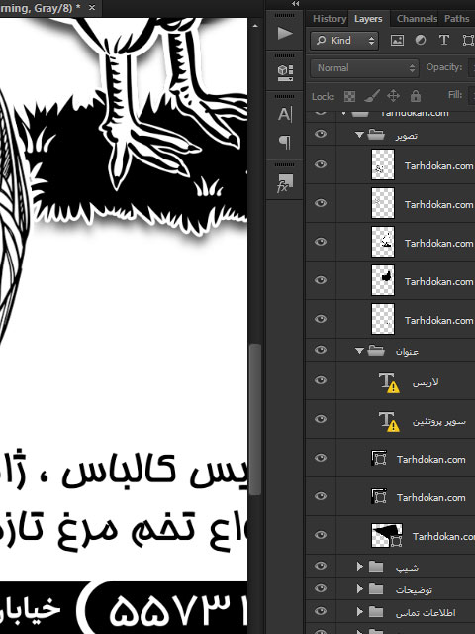Open the Normal blend mode dropdown
475x634 pixels.
[365, 68]
